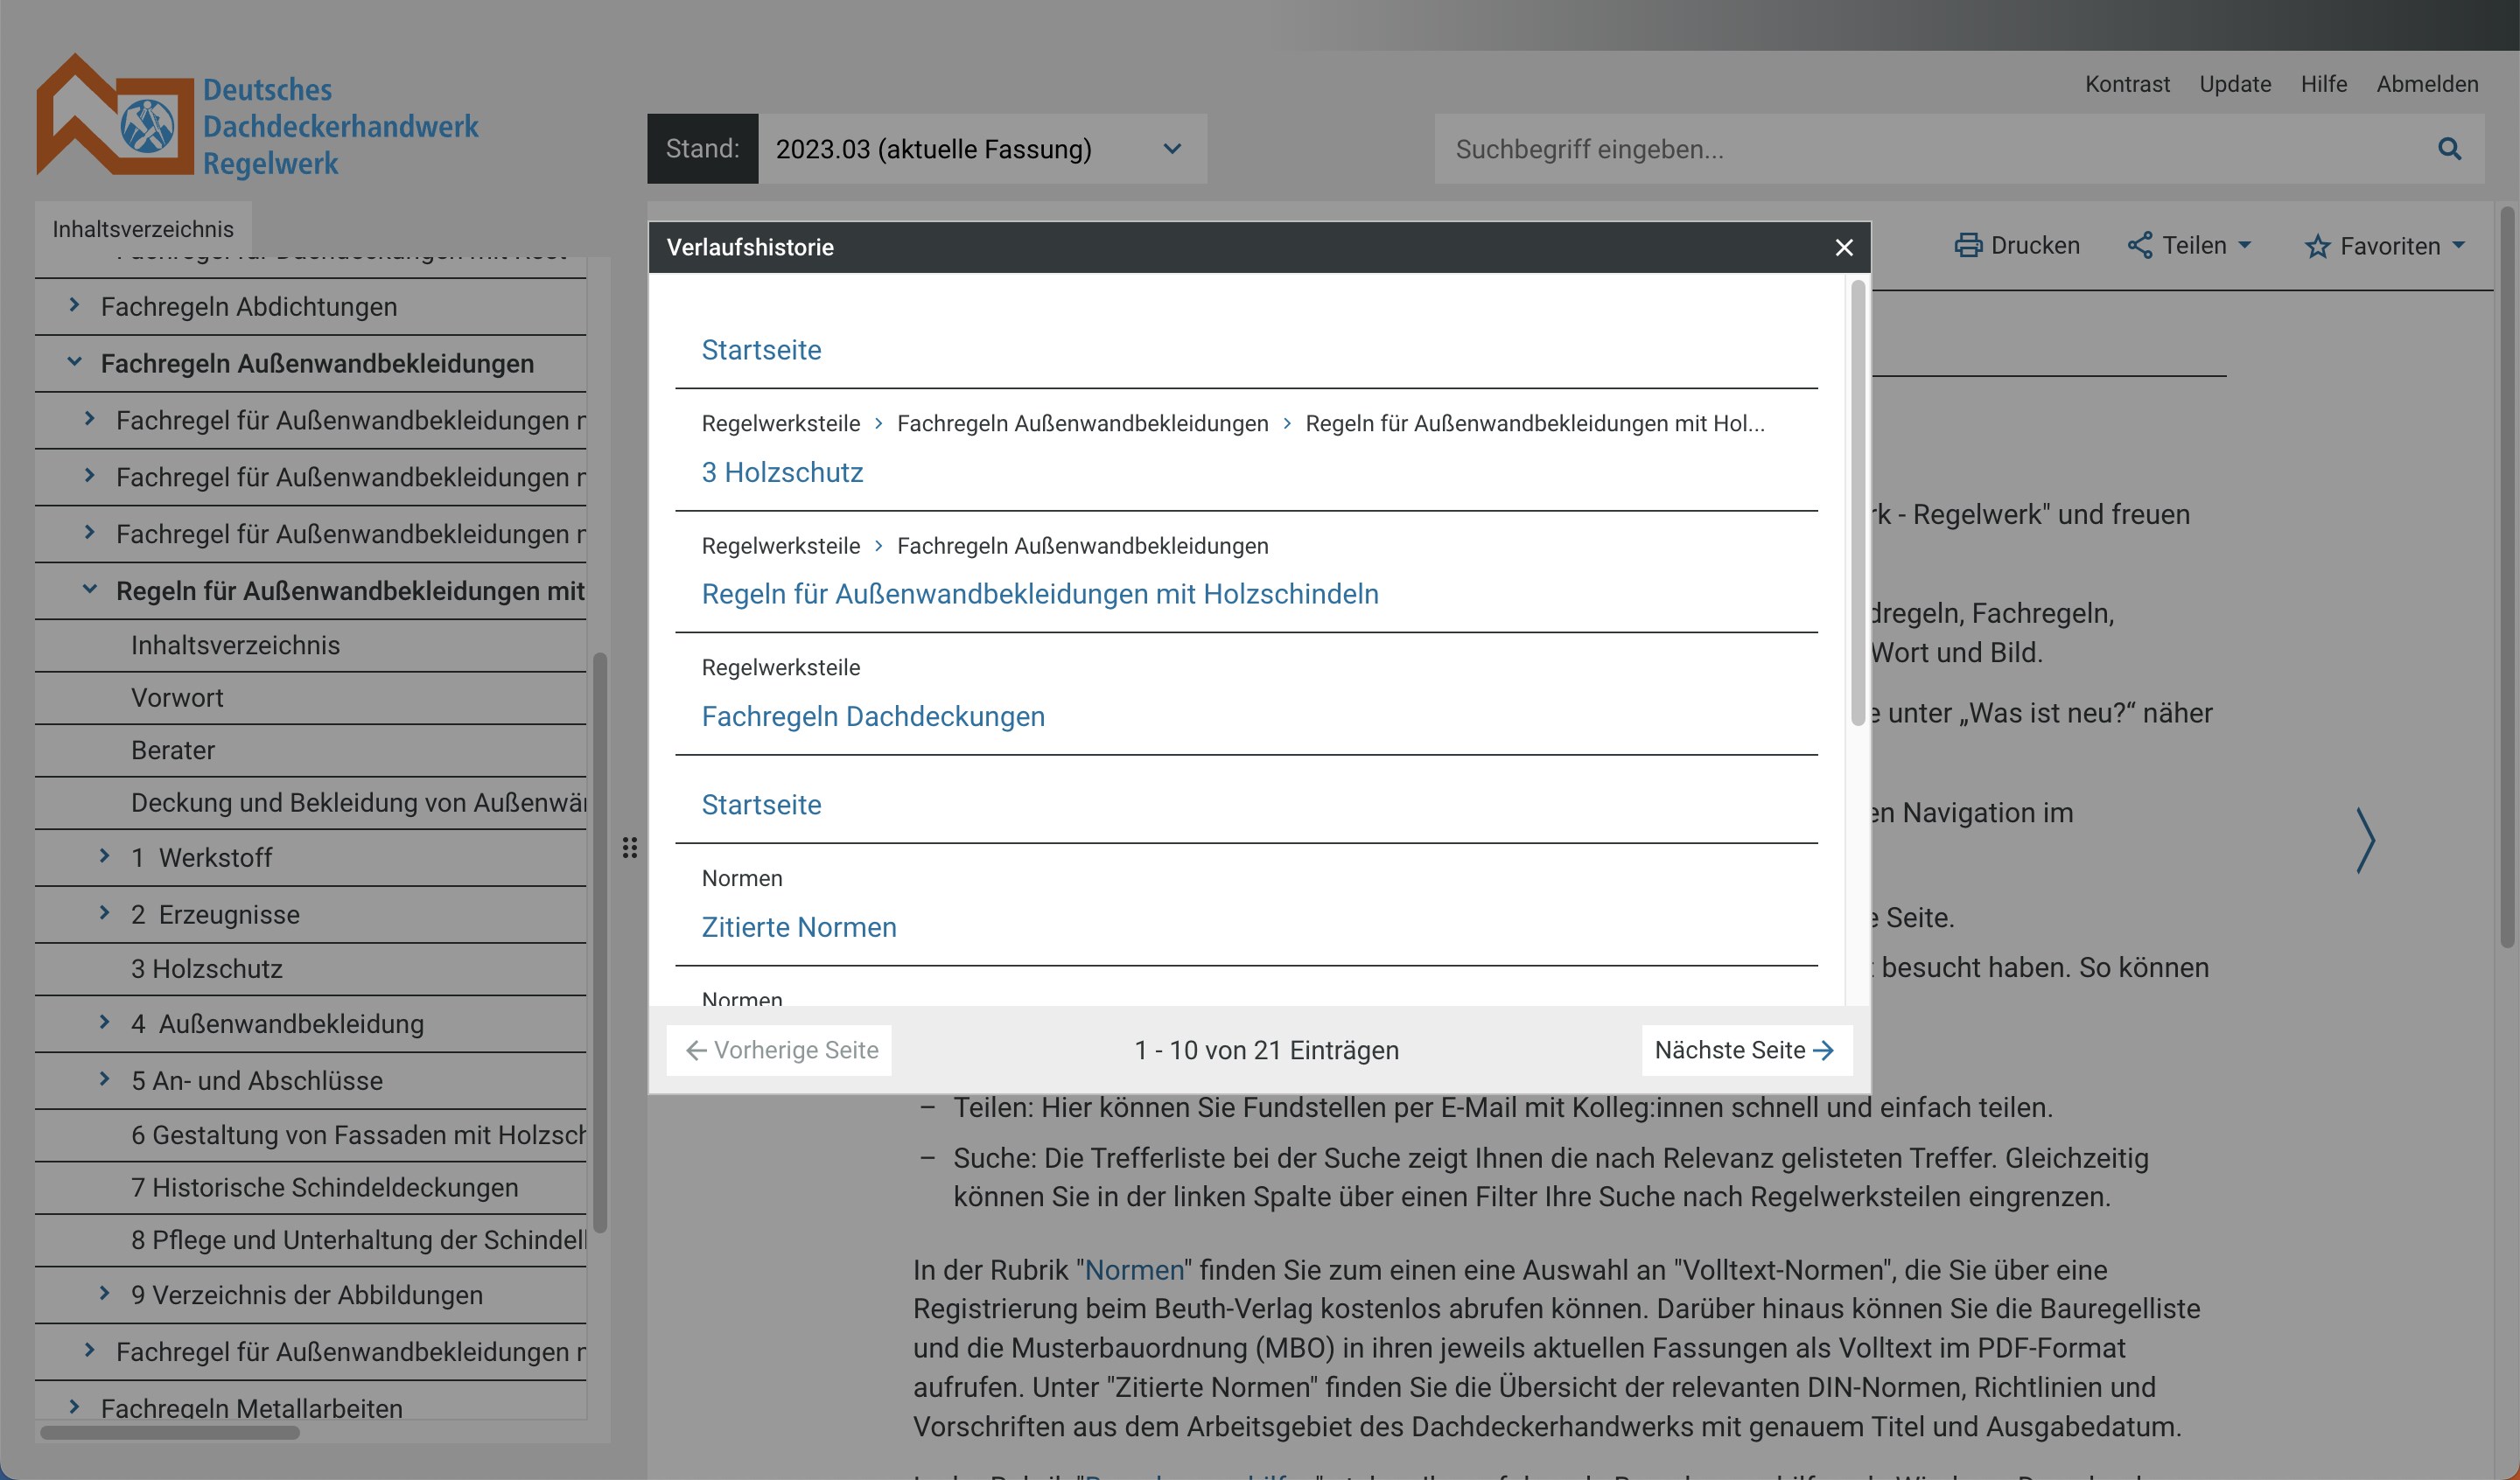Expand Fachregeln Abdichtungen tree node
Image resolution: width=2520 pixels, height=1480 pixels.
pyautogui.click(x=74, y=305)
